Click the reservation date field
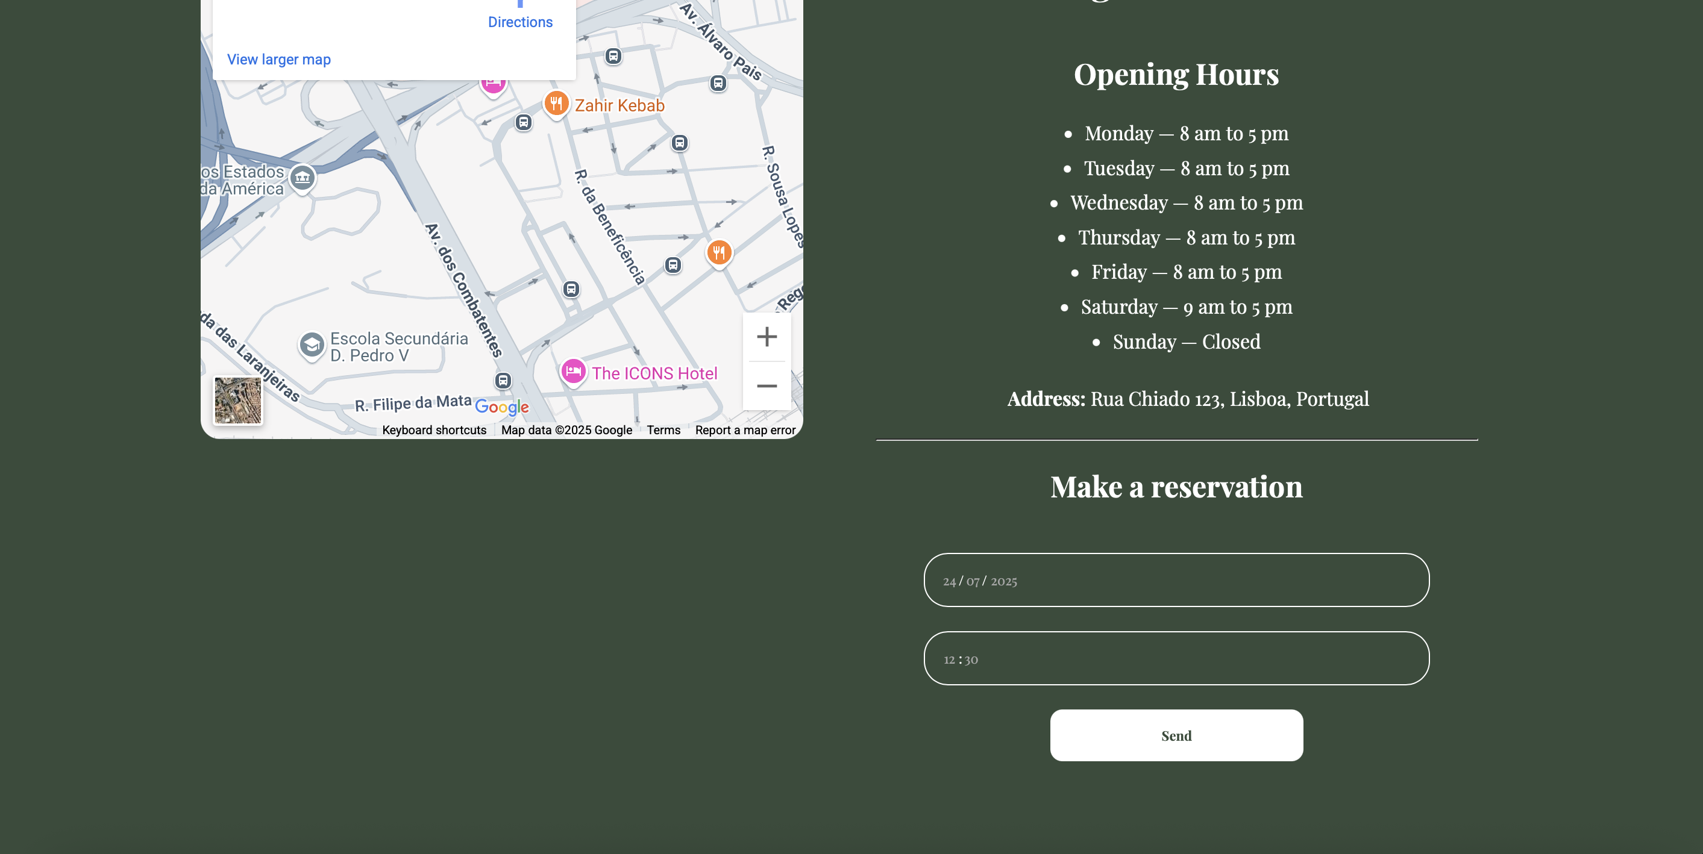Screen dimensions: 1703x854 point(1176,580)
